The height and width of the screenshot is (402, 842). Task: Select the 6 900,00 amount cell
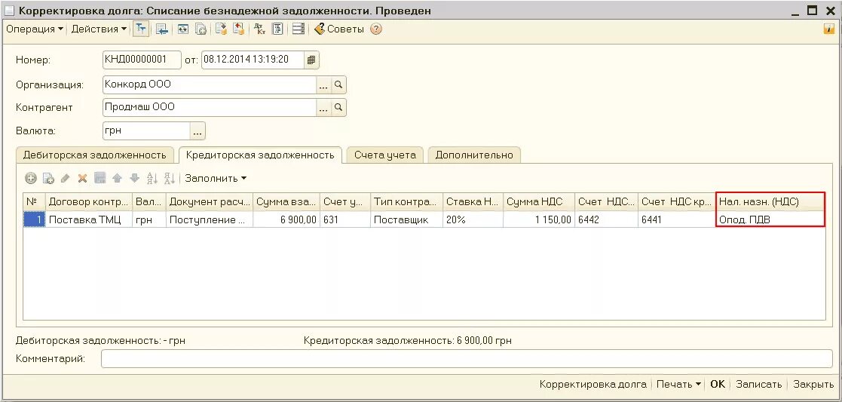click(x=286, y=219)
